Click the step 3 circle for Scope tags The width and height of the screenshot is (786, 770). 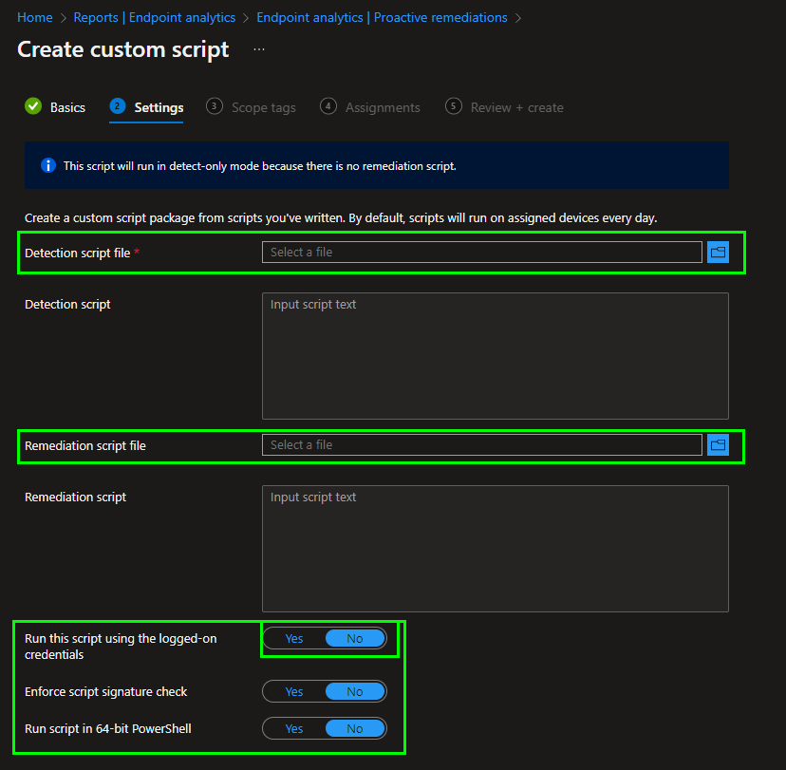(x=215, y=106)
